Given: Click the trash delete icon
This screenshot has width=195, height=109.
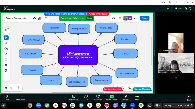Looking at the screenshot, I should coord(19,88).
